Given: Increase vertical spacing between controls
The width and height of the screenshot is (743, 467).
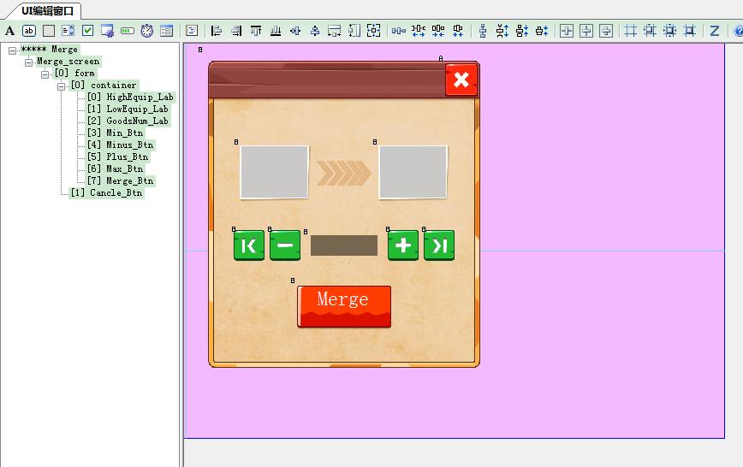Looking at the screenshot, I should [502, 31].
